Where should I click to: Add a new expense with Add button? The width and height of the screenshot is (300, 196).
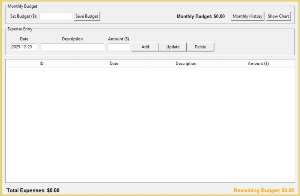pyautogui.click(x=145, y=47)
